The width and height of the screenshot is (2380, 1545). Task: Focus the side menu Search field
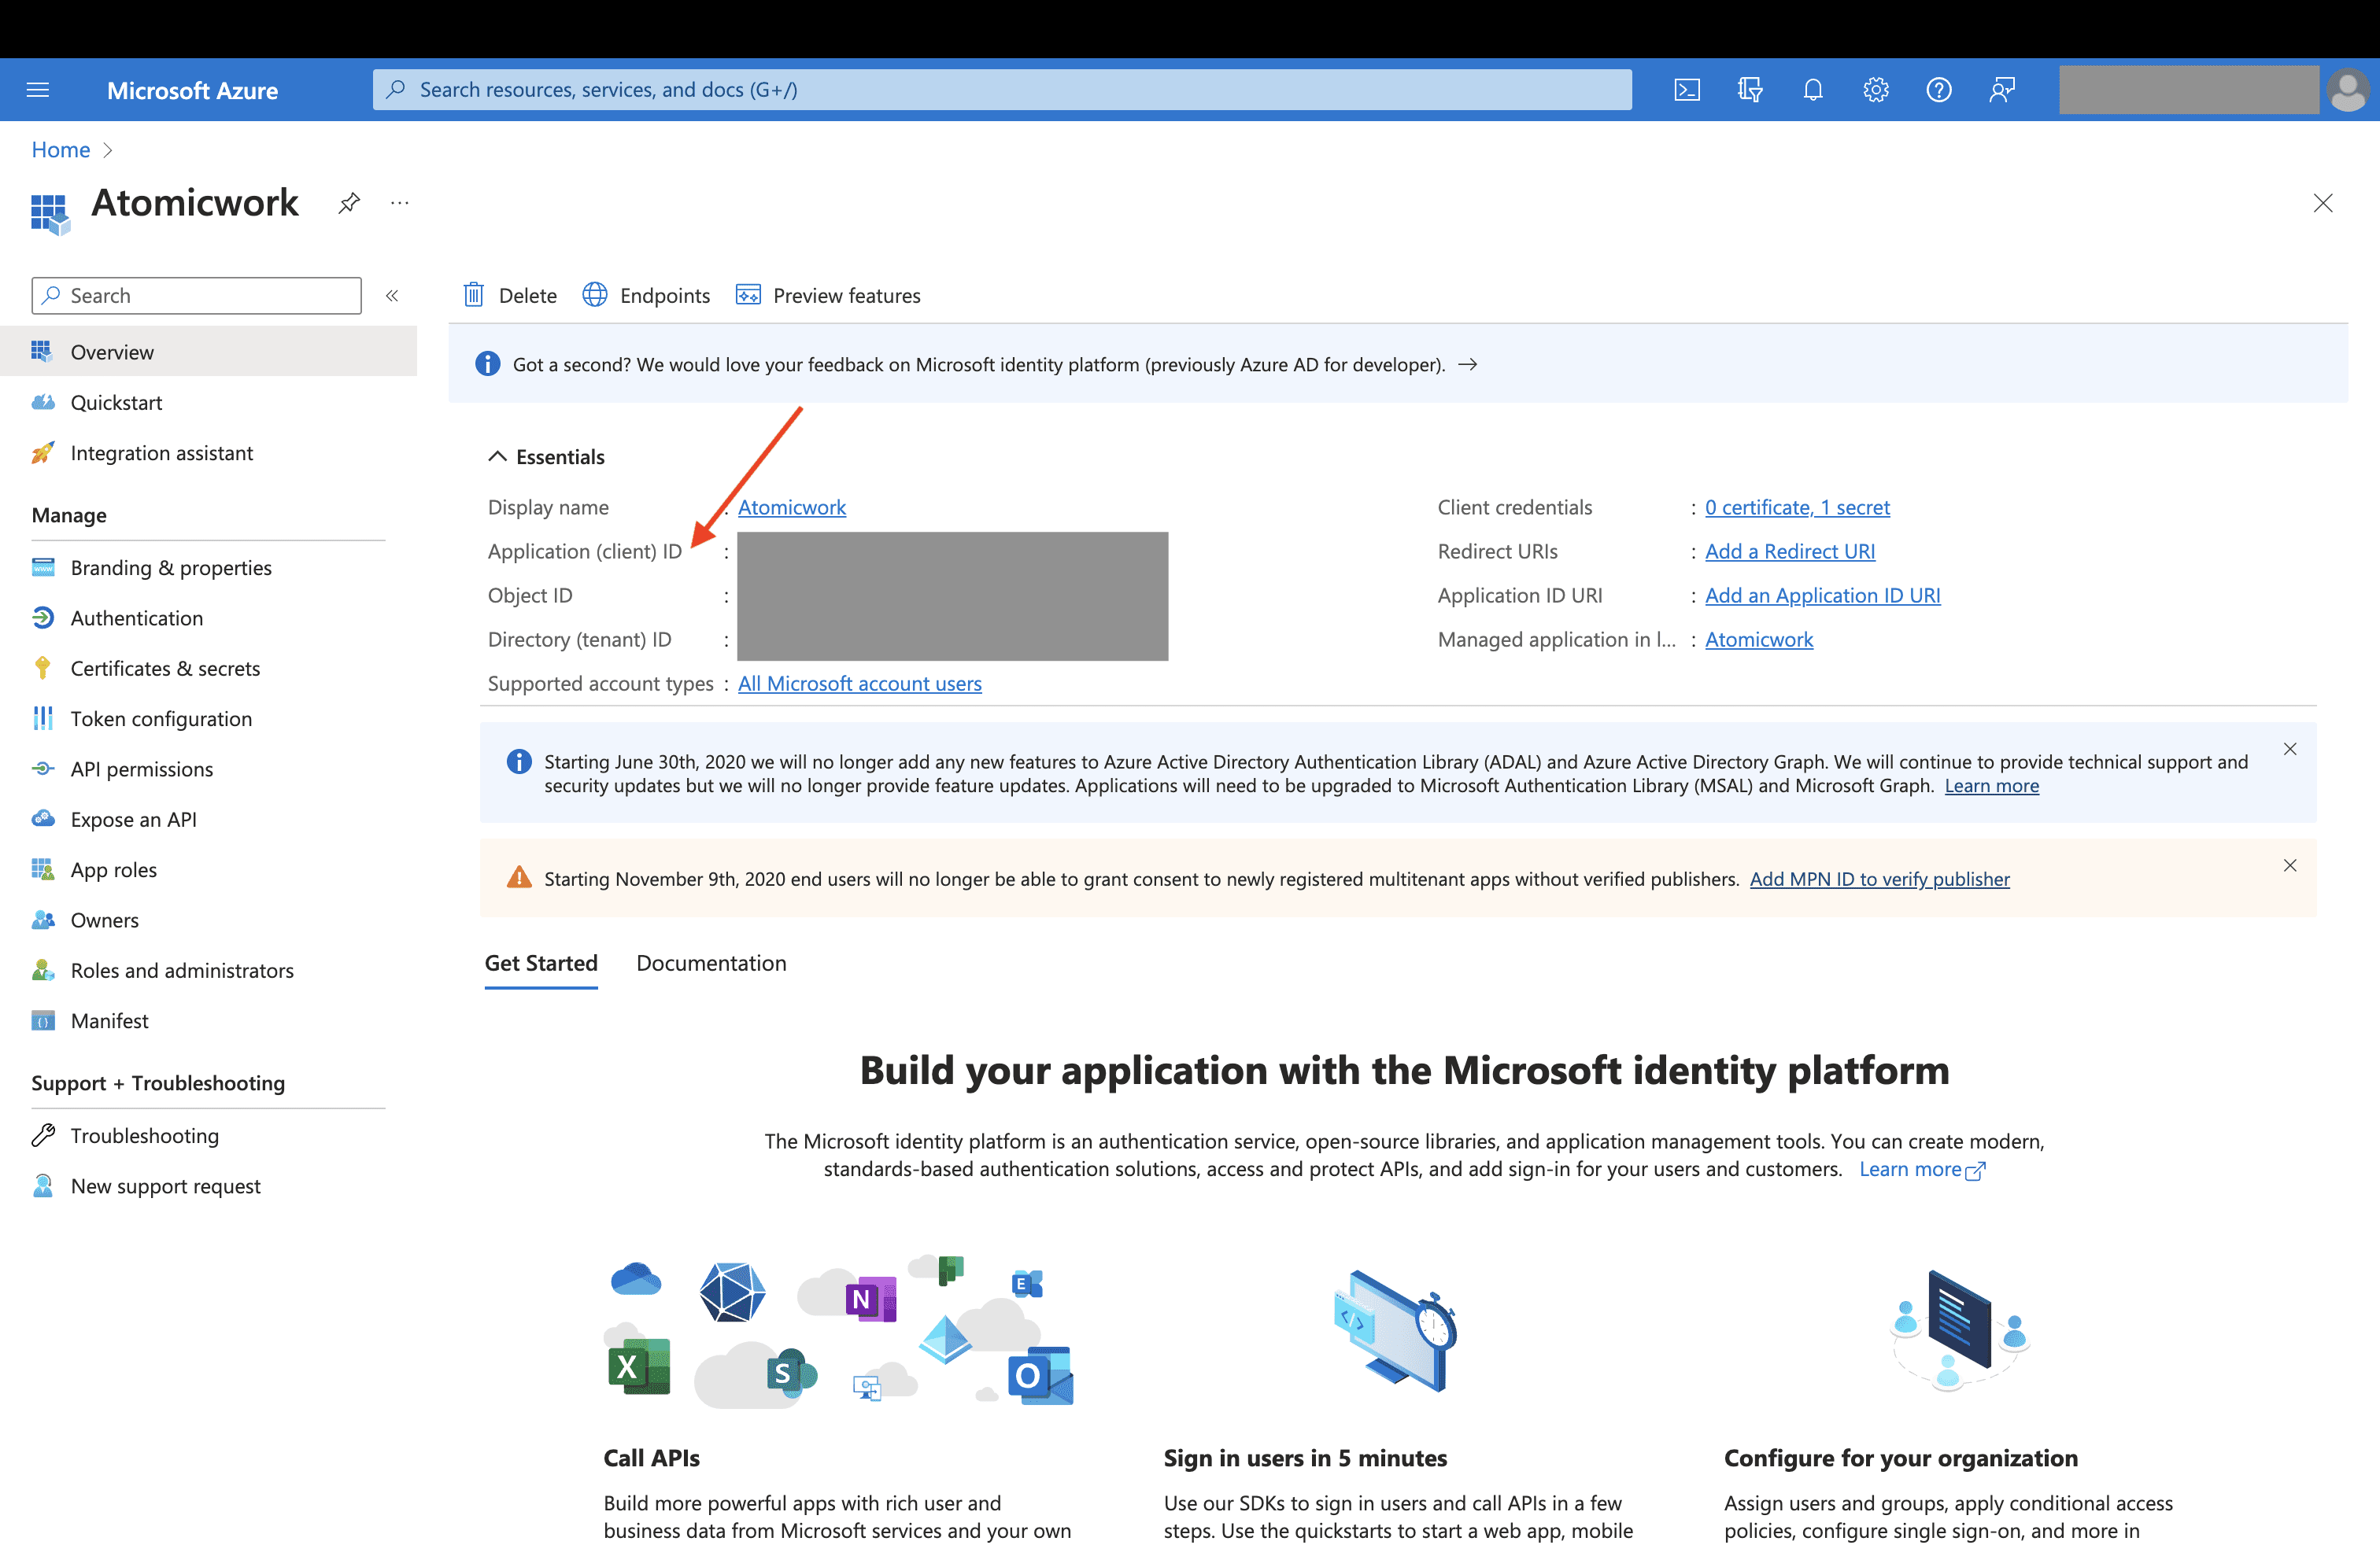pyautogui.click(x=196, y=296)
